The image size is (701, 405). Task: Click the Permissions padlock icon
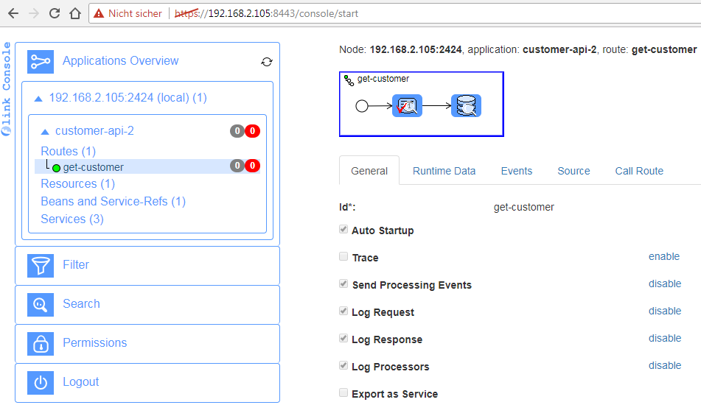(41, 343)
